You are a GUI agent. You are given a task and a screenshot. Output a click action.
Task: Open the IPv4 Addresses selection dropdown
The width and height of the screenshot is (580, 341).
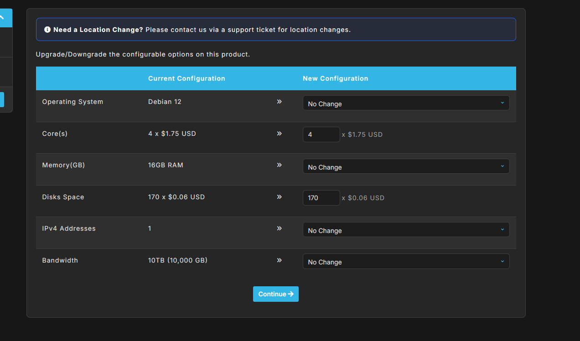(x=406, y=230)
